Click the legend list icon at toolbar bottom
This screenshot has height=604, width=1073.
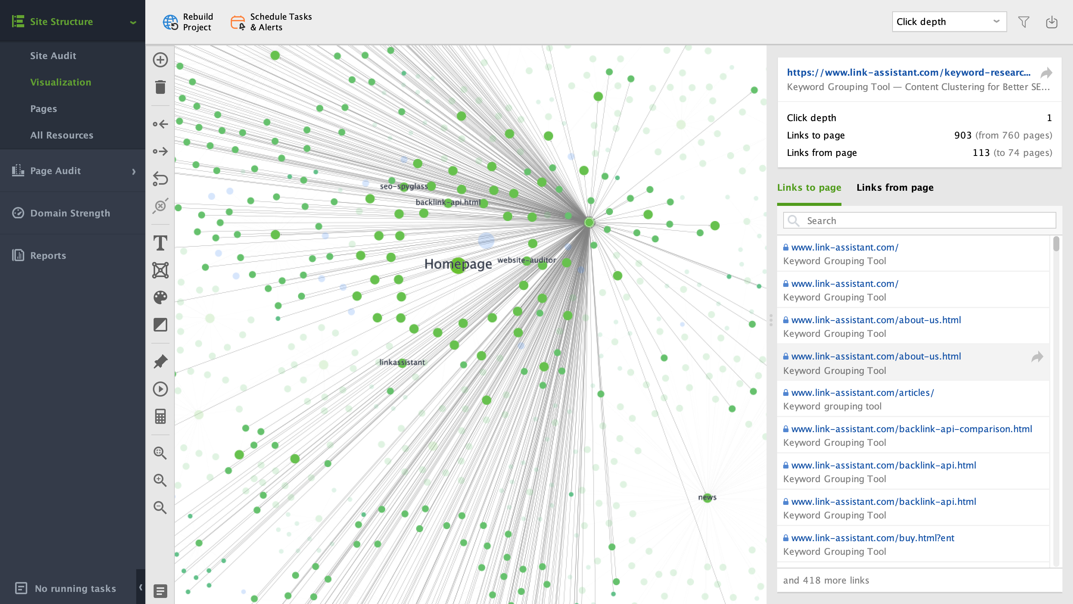[160, 591]
